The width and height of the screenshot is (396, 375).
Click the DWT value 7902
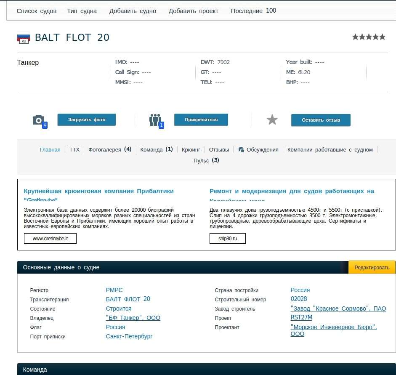(223, 62)
